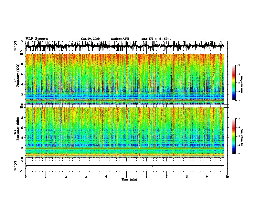The image size is (256, 198).
Task: Click the ch.2 colorbar log(PSD) unit label
Action: tap(242, 137)
